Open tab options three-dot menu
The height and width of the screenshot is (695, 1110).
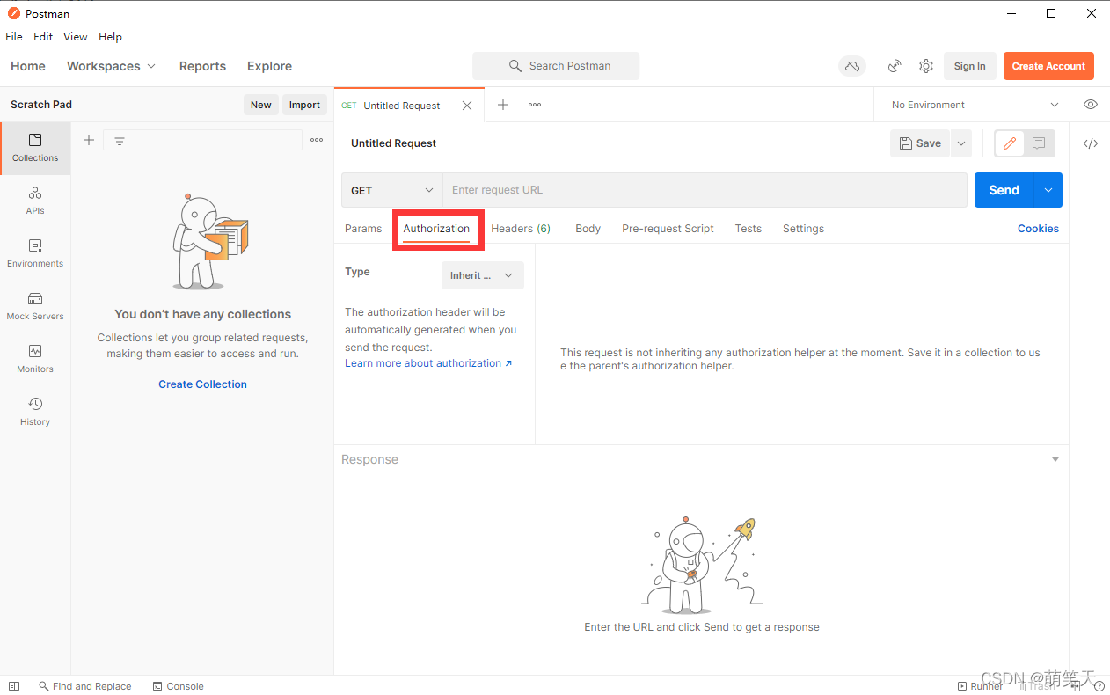535,105
